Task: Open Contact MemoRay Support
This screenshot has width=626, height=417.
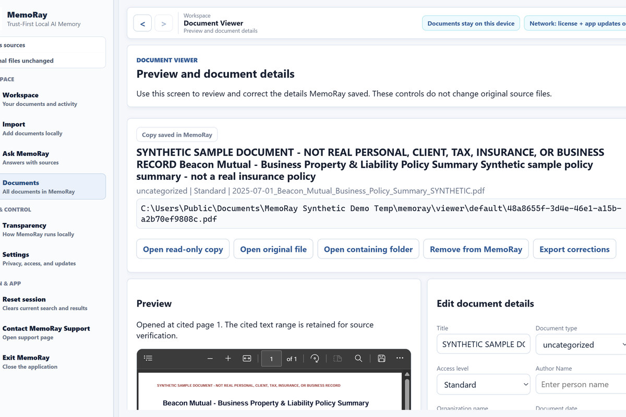Action: (x=52, y=333)
